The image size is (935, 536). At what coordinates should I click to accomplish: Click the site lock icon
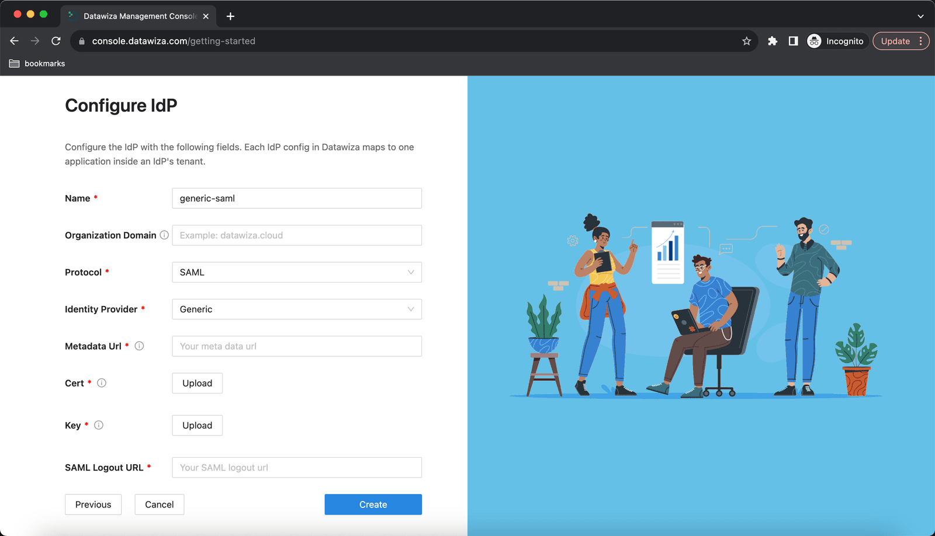pyautogui.click(x=82, y=41)
